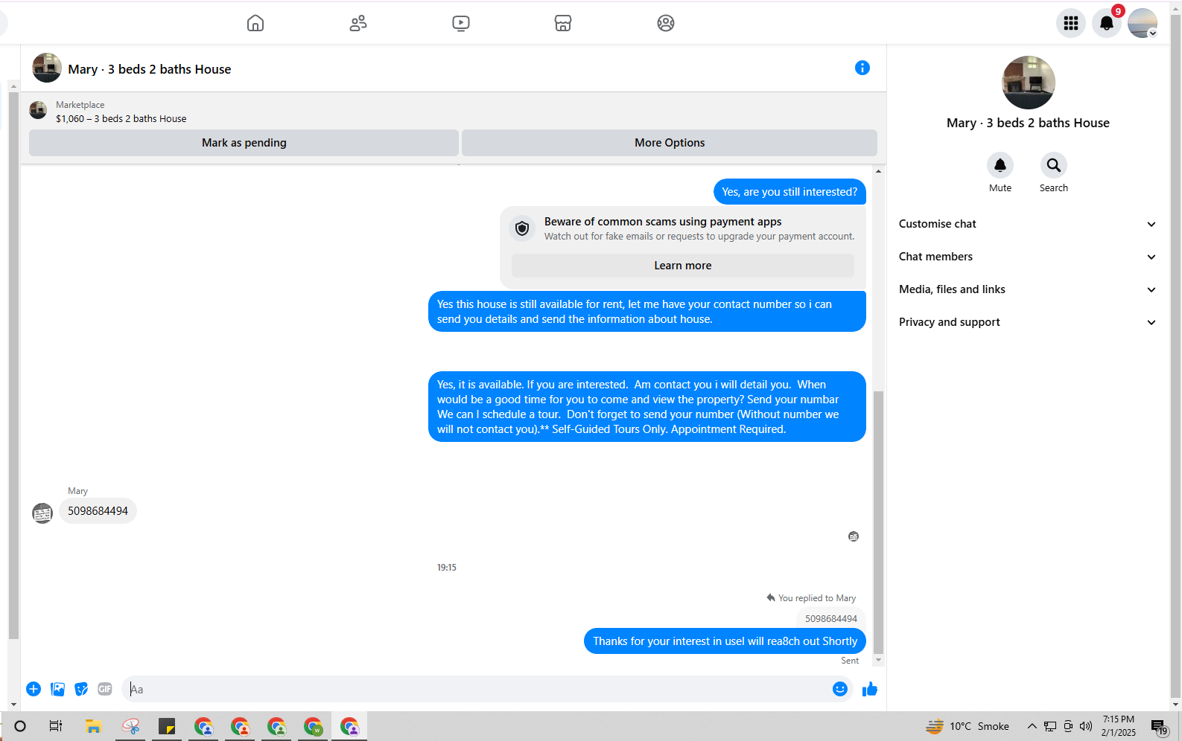Open the Marketplace icon in top navigation
The width and height of the screenshot is (1182, 741).
click(563, 23)
